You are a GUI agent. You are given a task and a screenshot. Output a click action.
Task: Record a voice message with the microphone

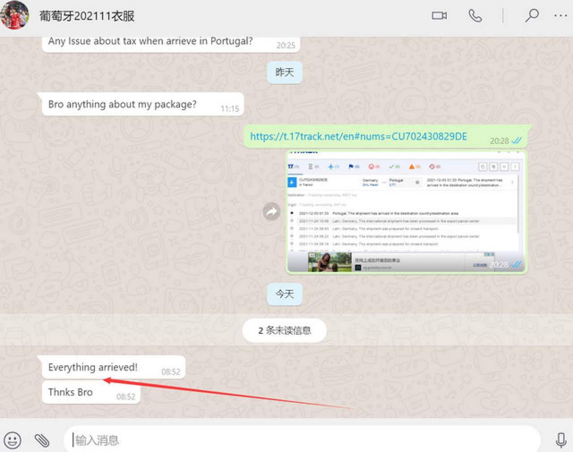click(x=560, y=440)
